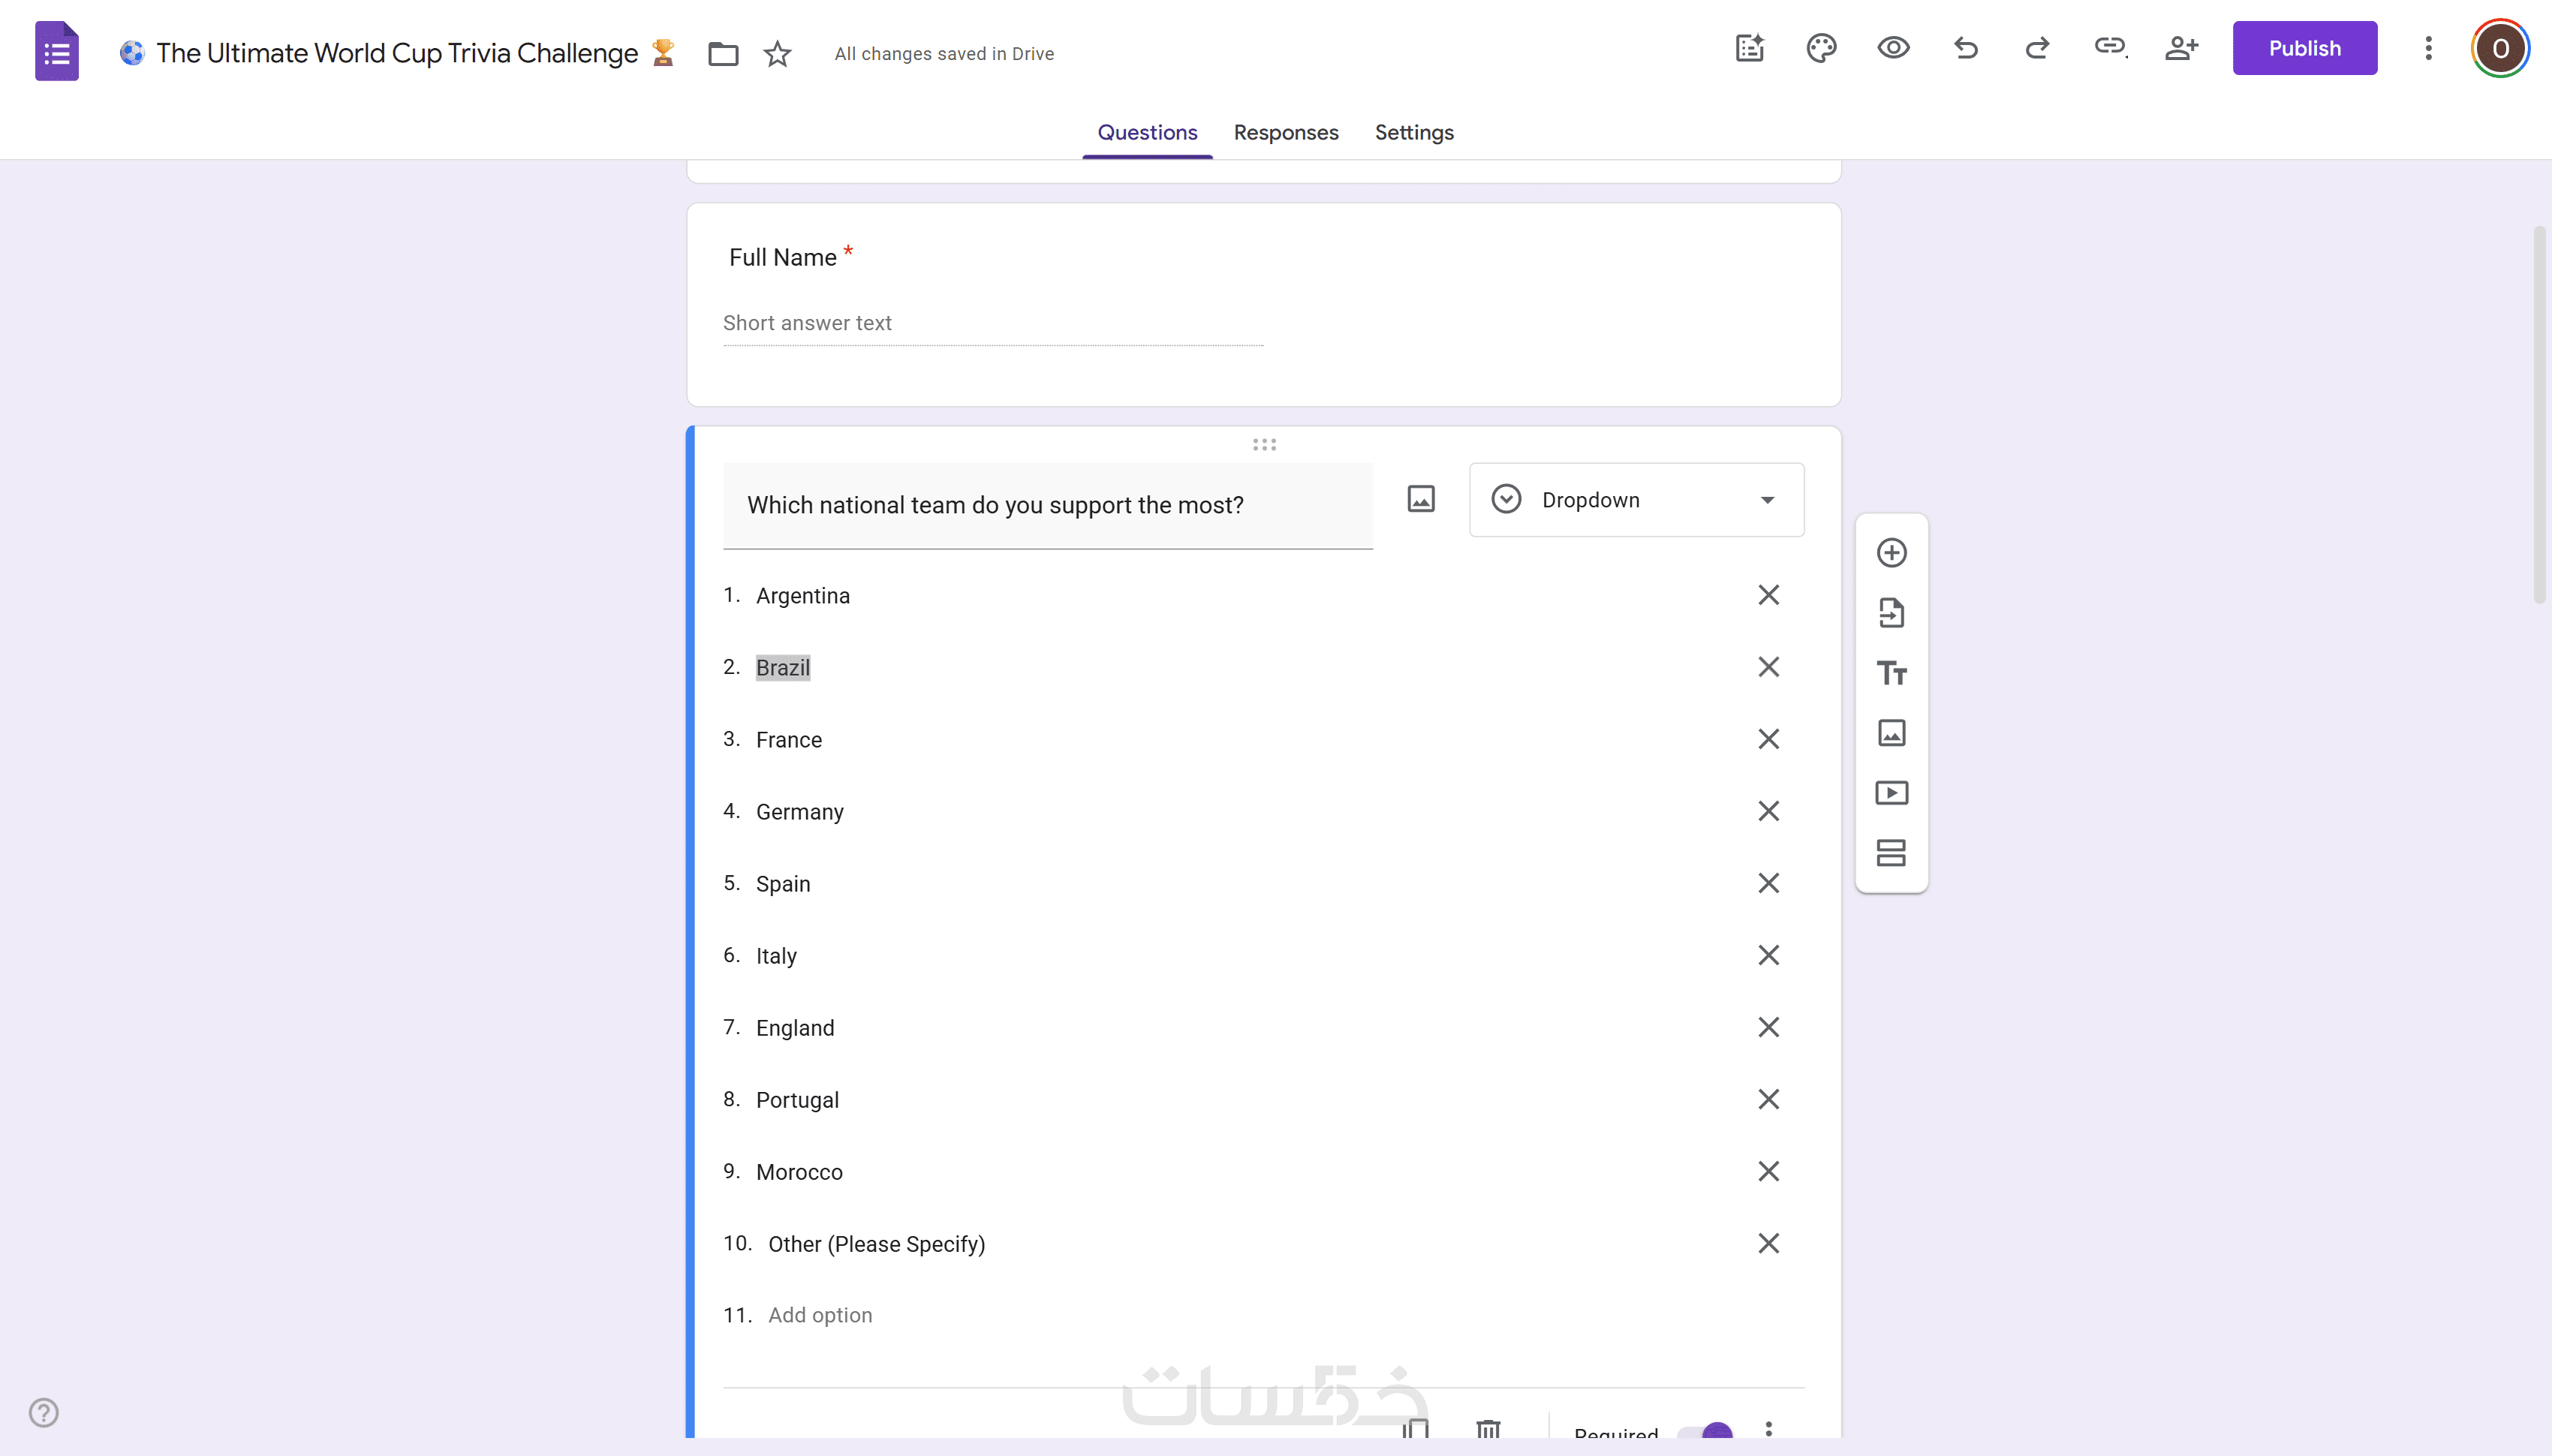Click the undo arrow icon

click(x=1965, y=48)
